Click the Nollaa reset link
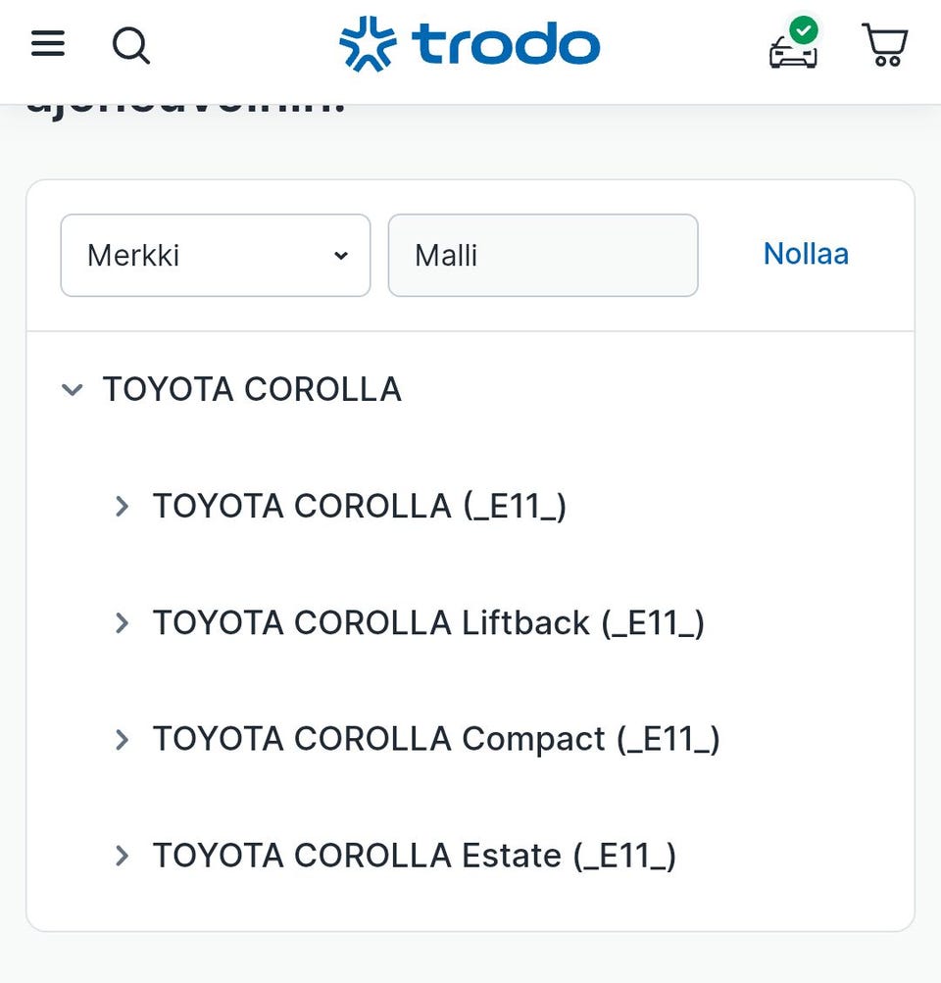This screenshot has height=983, width=941. tap(806, 254)
